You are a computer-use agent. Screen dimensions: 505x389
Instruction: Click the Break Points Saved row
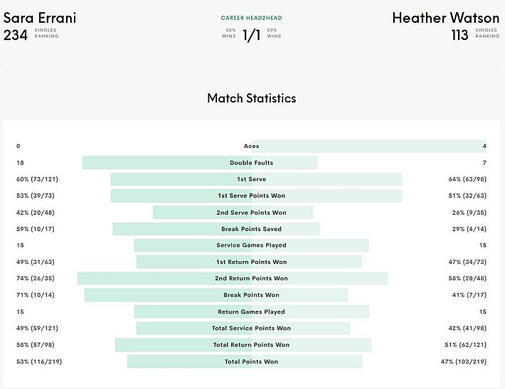click(x=252, y=229)
